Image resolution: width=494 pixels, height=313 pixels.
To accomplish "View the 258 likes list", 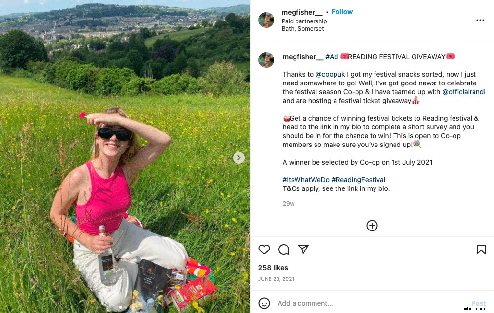I will click(273, 268).
